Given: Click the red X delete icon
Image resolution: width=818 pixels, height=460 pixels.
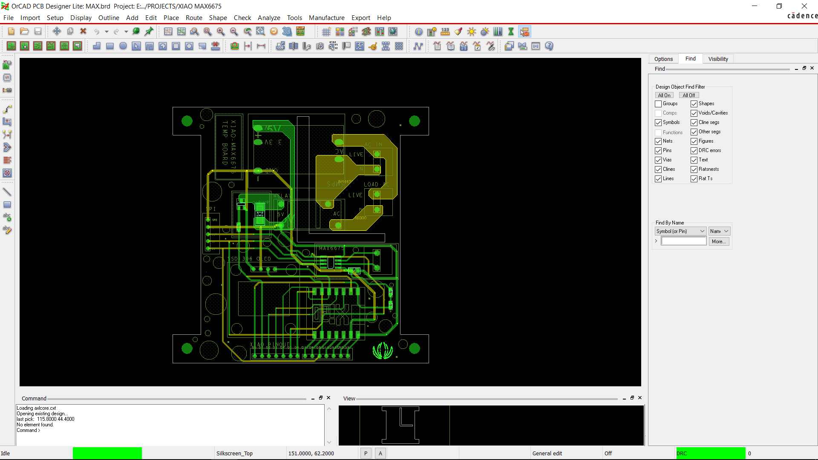Looking at the screenshot, I should pos(84,32).
